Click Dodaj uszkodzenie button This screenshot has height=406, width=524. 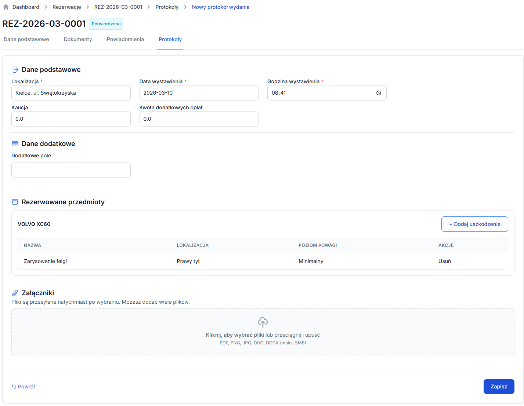point(474,224)
